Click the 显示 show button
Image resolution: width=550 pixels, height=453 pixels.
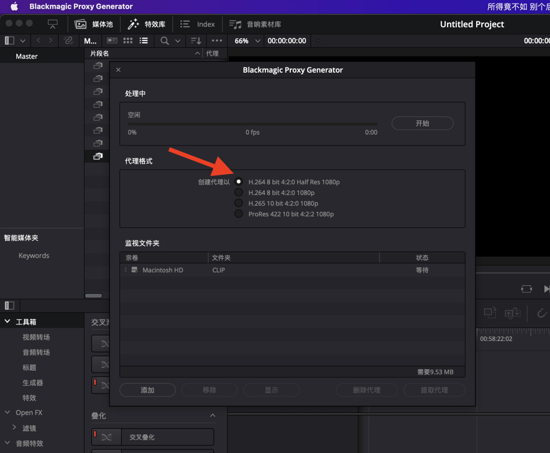(x=271, y=390)
